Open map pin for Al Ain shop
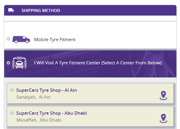180x129 pixels. tap(163, 95)
